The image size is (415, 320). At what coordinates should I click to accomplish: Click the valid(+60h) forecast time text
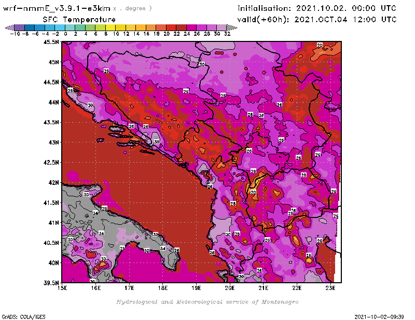(317, 19)
